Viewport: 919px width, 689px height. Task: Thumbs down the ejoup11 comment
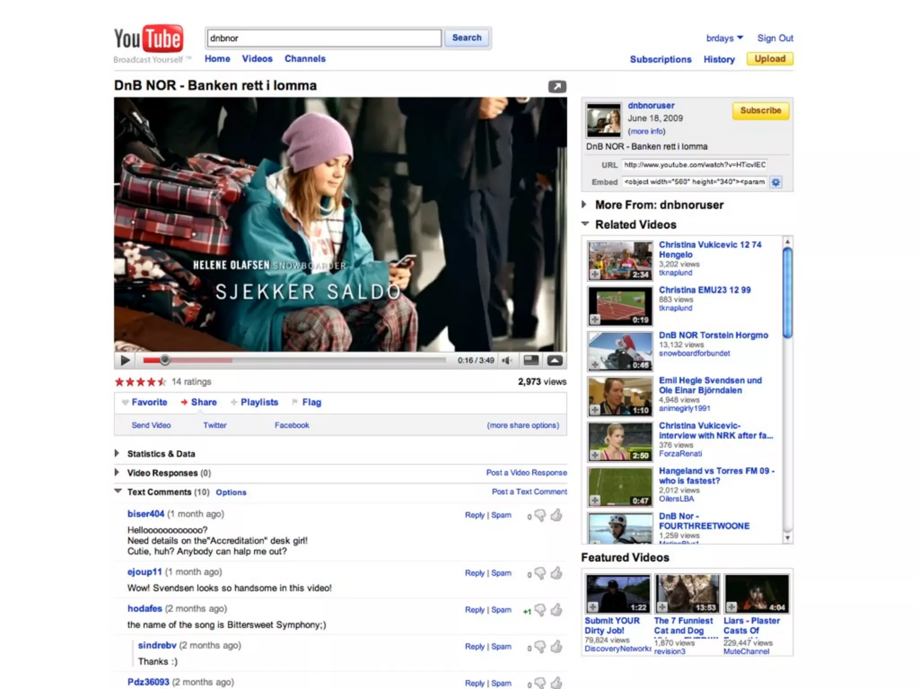(x=540, y=573)
